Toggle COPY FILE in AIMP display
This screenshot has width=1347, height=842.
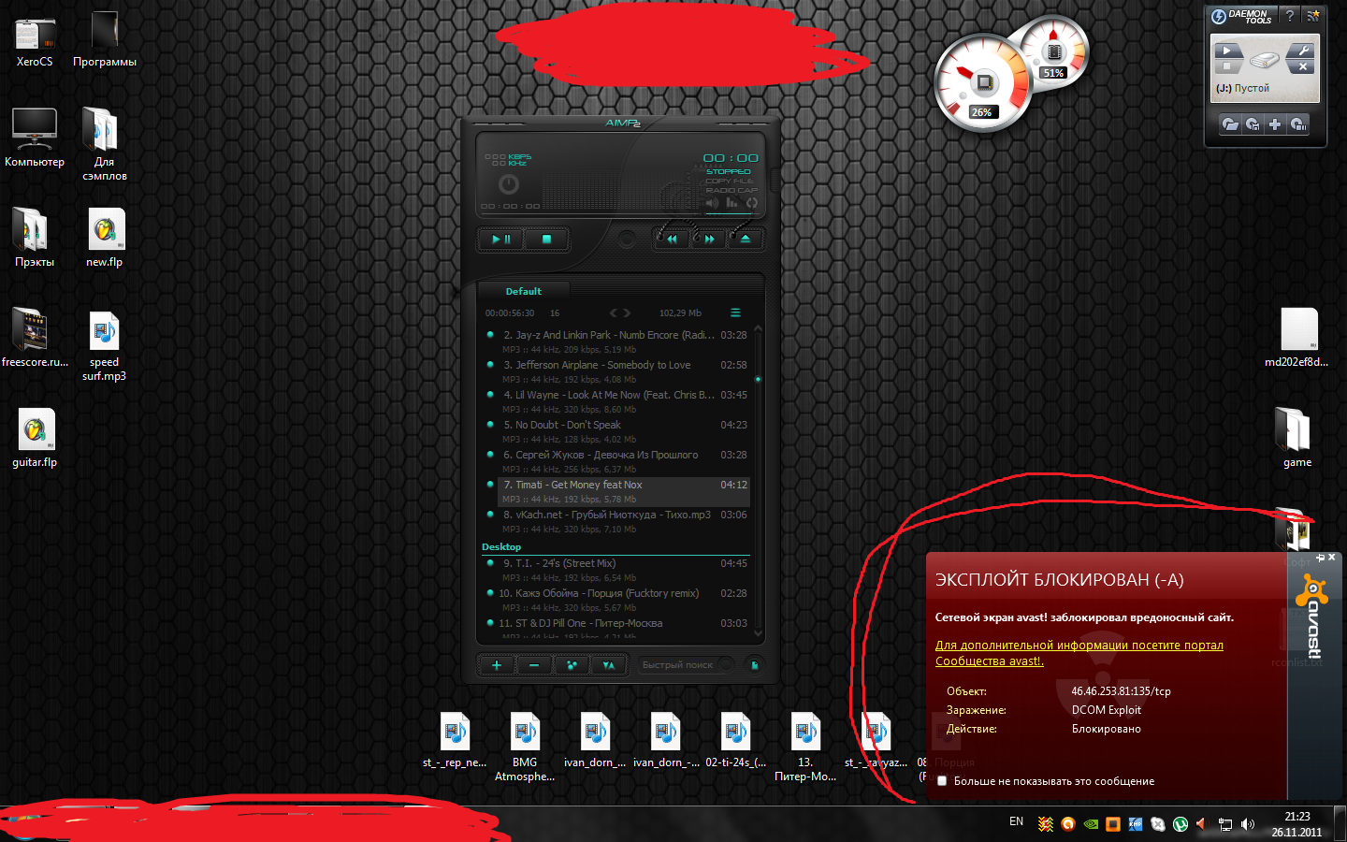pos(731,181)
